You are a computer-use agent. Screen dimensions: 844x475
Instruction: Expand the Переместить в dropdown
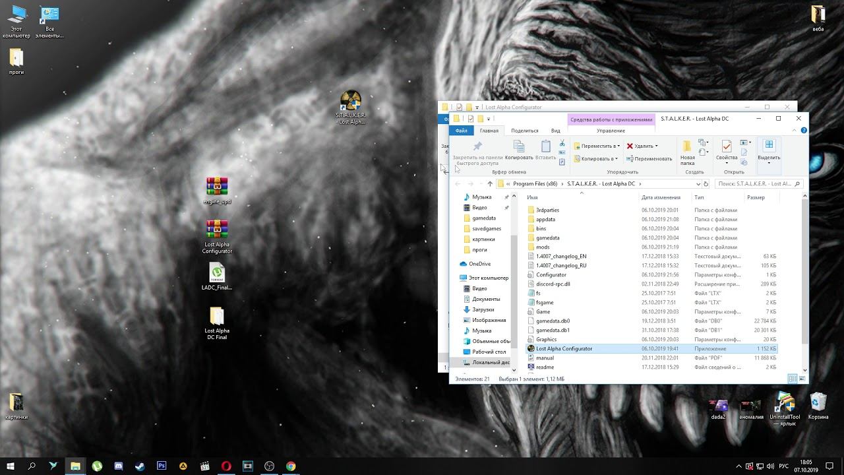click(x=597, y=146)
